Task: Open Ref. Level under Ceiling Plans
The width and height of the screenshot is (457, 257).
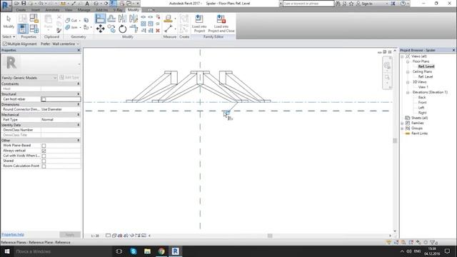Action: click(x=426, y=77)
